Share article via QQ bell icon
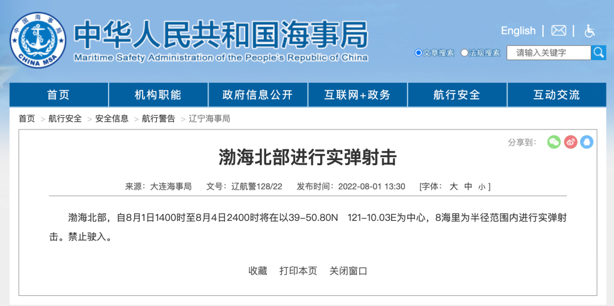Screen dimensions: 614x306 tap(587, 142)
